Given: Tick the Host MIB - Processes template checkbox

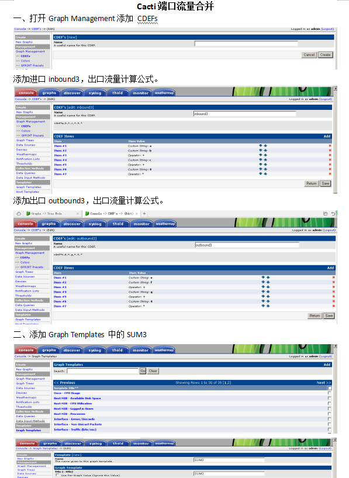Looking at the screenshot, I should coord(329,414).
